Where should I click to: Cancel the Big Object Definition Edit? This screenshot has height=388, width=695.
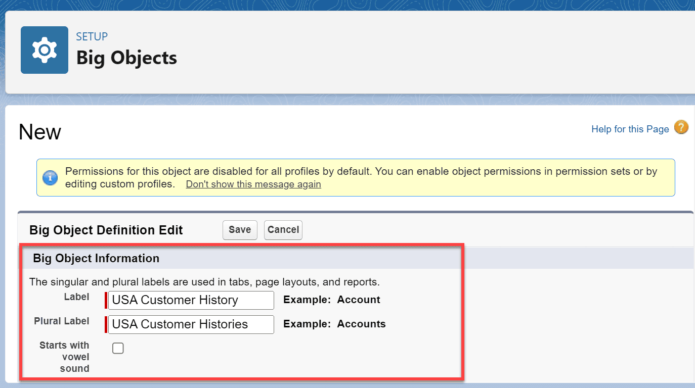coord(283,229)
